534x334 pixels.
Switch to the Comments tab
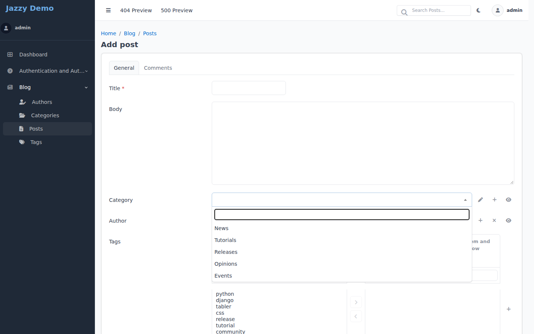coord(158,68)
